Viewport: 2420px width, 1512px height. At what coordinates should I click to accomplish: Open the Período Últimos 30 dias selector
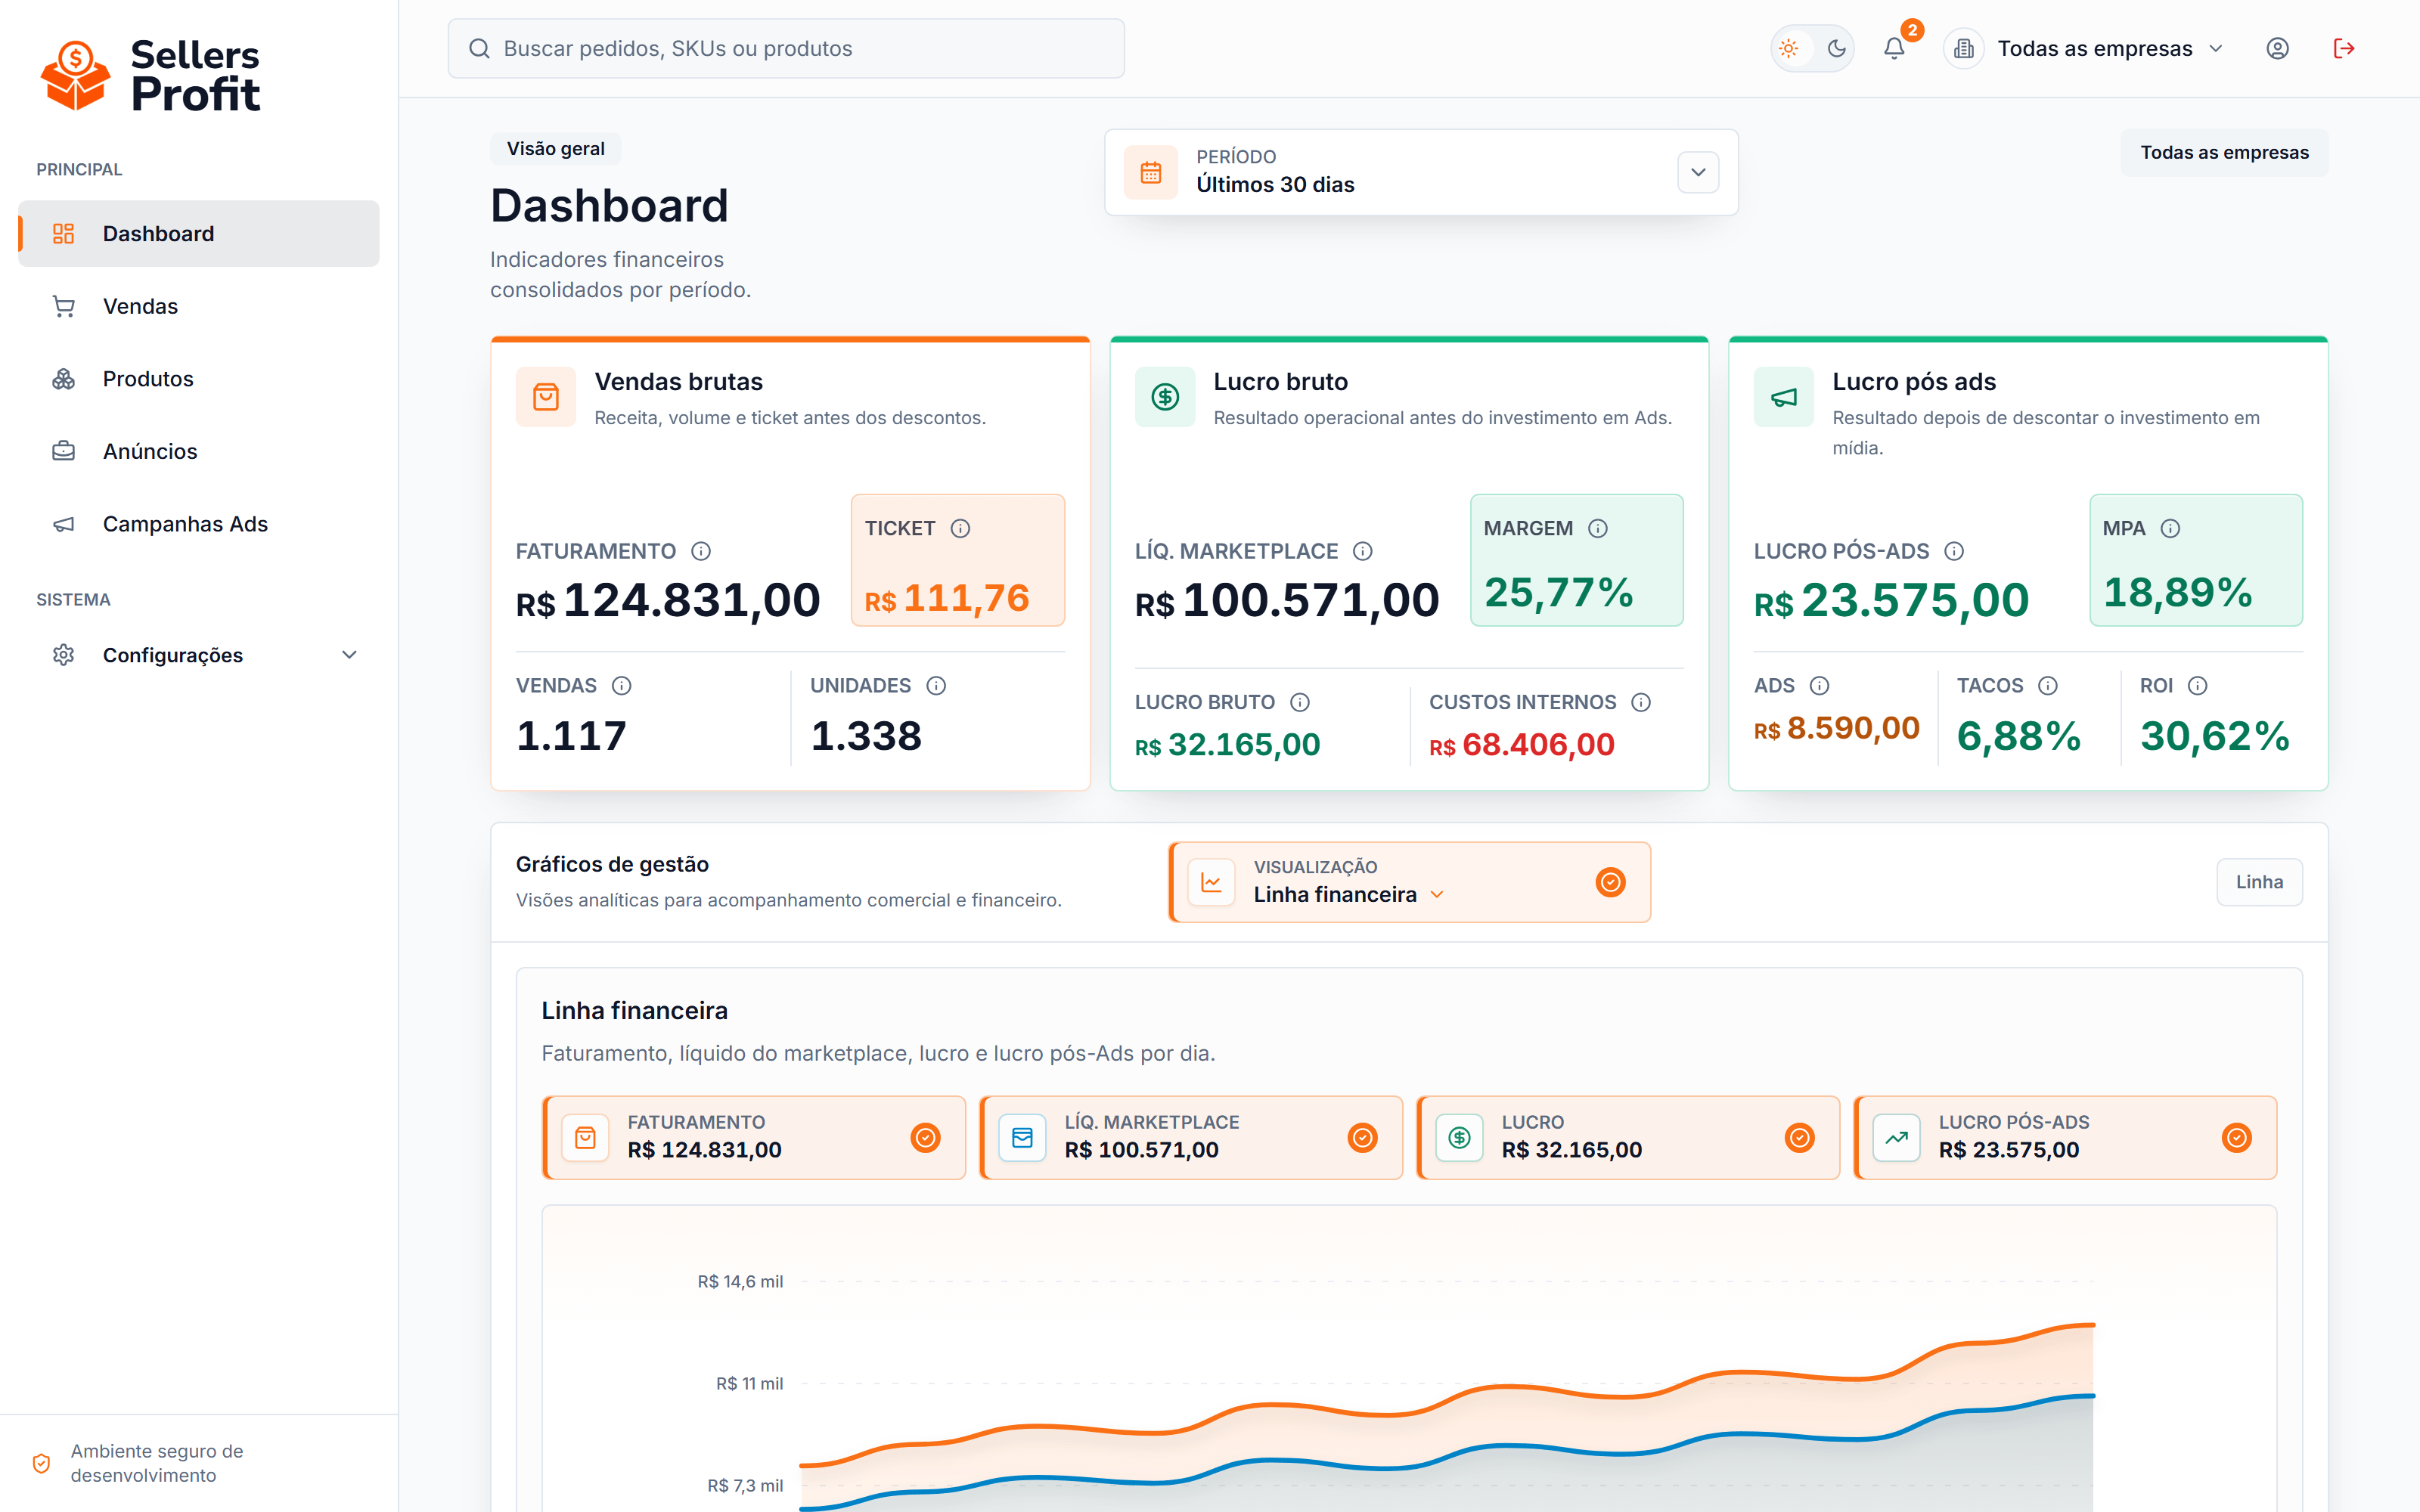tap(1421, 172)
